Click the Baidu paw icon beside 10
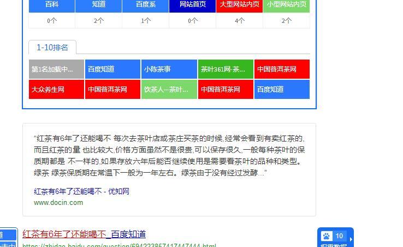The height and width of the screenshot is (247, 403). tap(327, 236)
